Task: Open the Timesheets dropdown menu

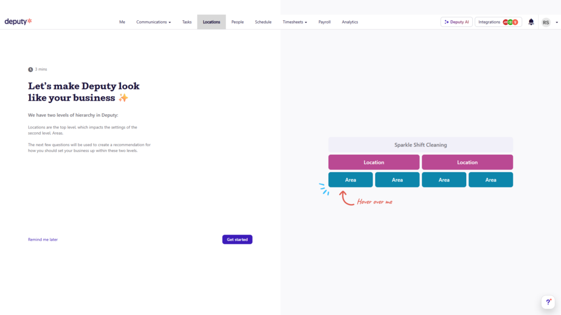Action: [x=295, y=22]
